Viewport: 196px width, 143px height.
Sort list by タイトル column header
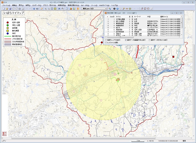point(118,16)
